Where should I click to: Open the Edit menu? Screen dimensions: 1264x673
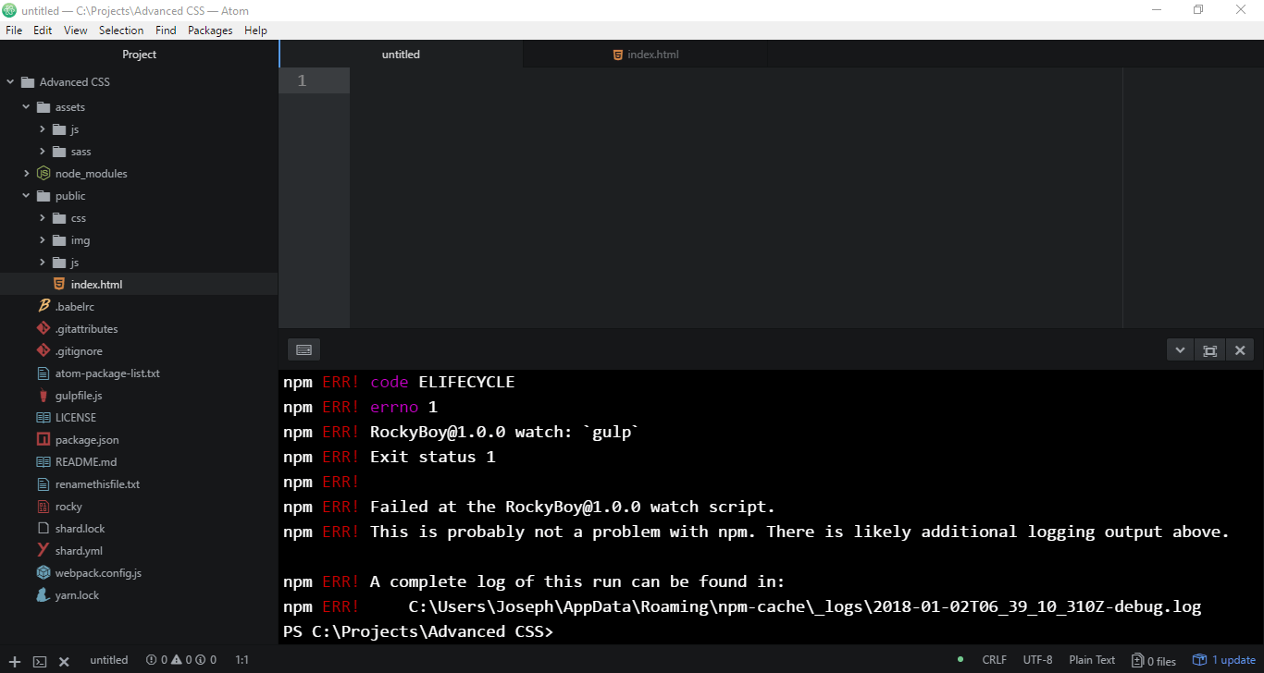[43, 31]
